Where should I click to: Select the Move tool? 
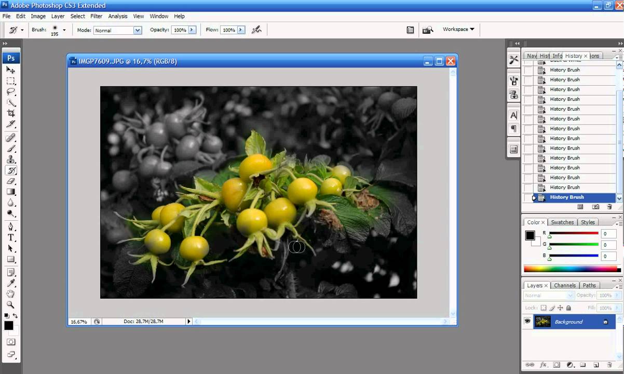pyautogui.click(x=10, y=70)
